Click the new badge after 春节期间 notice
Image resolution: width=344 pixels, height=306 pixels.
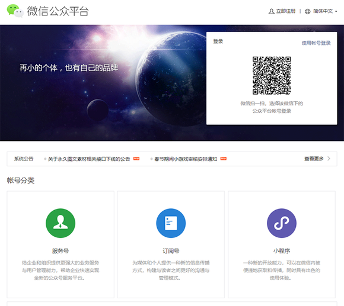tap(224, 159)
